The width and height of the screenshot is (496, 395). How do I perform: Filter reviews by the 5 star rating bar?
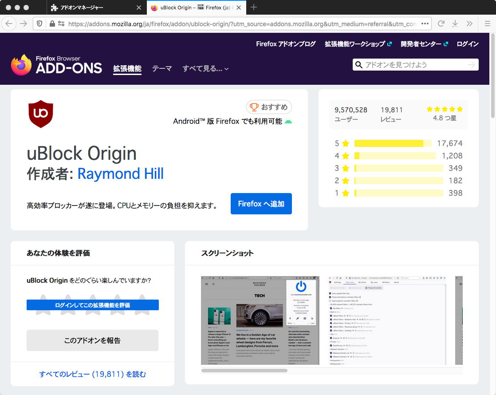point(393,143)
